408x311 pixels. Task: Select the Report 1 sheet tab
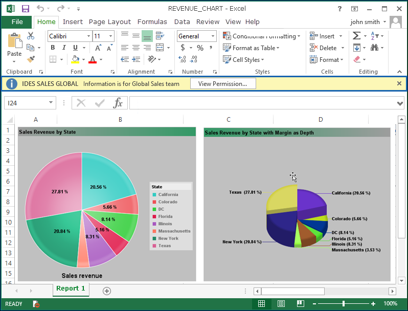(x=71, y=288)
